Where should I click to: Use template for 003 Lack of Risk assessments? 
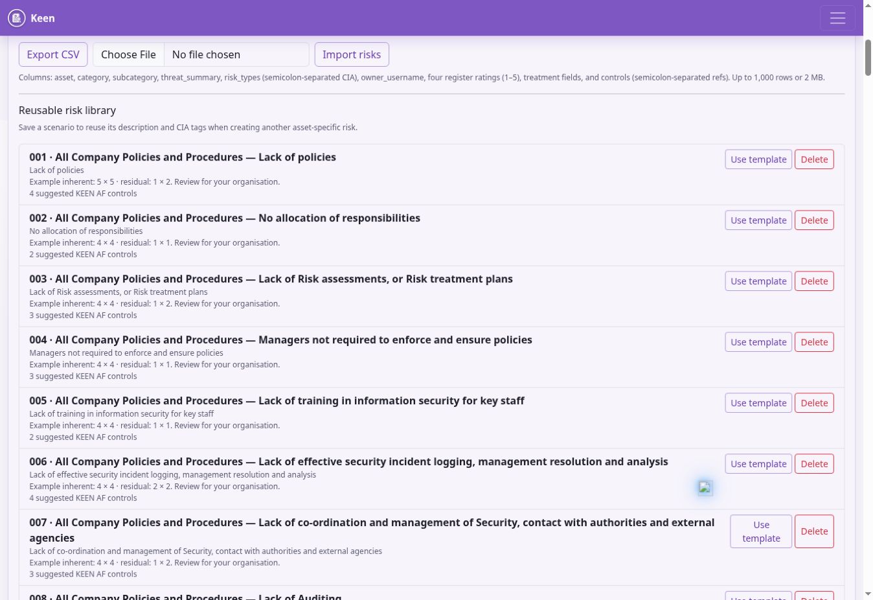(x=758, y=281)
